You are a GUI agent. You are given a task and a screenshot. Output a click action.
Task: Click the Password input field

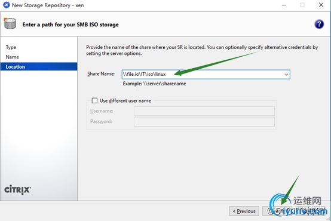(204, 122)
